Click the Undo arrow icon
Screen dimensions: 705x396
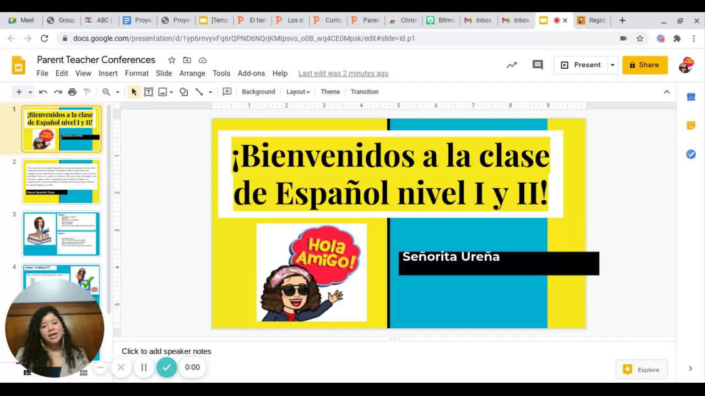click(x=43, y=92)
